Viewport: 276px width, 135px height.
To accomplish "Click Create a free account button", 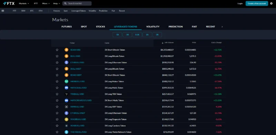I will [x=257, y=3].
